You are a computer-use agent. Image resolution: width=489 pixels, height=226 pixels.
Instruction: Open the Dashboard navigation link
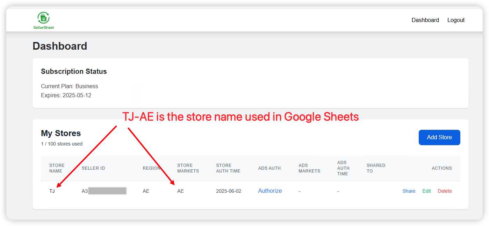point(425,20)
